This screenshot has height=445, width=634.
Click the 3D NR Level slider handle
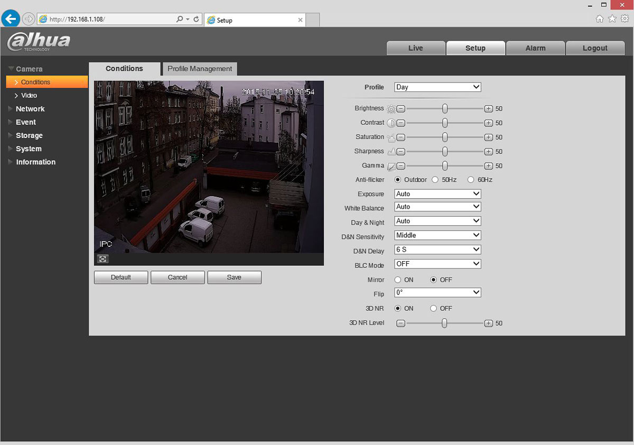coord(445,322)
